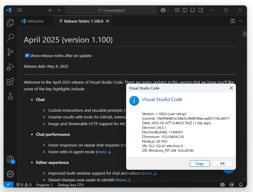Click the ConsoleApp1 command center search box
This screenshot has width=253, height=192.
111,10
